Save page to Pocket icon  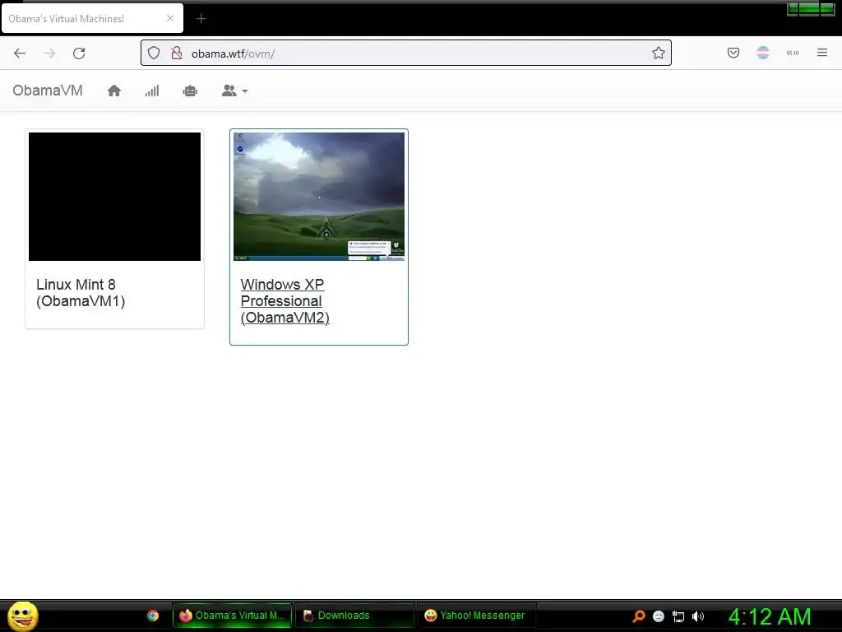click(733, 53)
